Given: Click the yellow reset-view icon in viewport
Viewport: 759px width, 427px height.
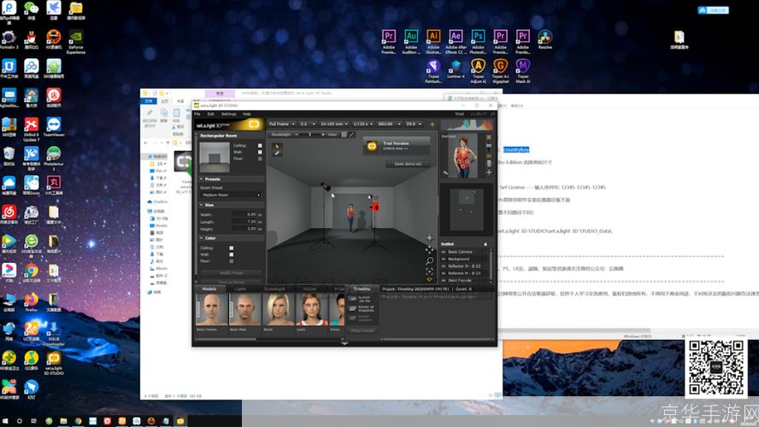Looking at the screenshot, I should tap(429, 279).
